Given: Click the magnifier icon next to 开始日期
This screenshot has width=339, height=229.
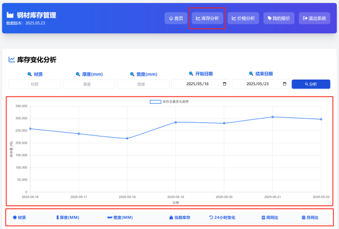Looking at the screenshot, I should (x=191, y=74).
